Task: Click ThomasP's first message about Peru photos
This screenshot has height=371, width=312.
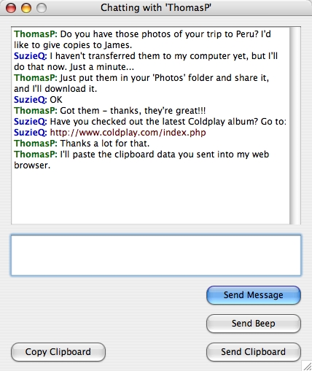Action: point(142,39)
